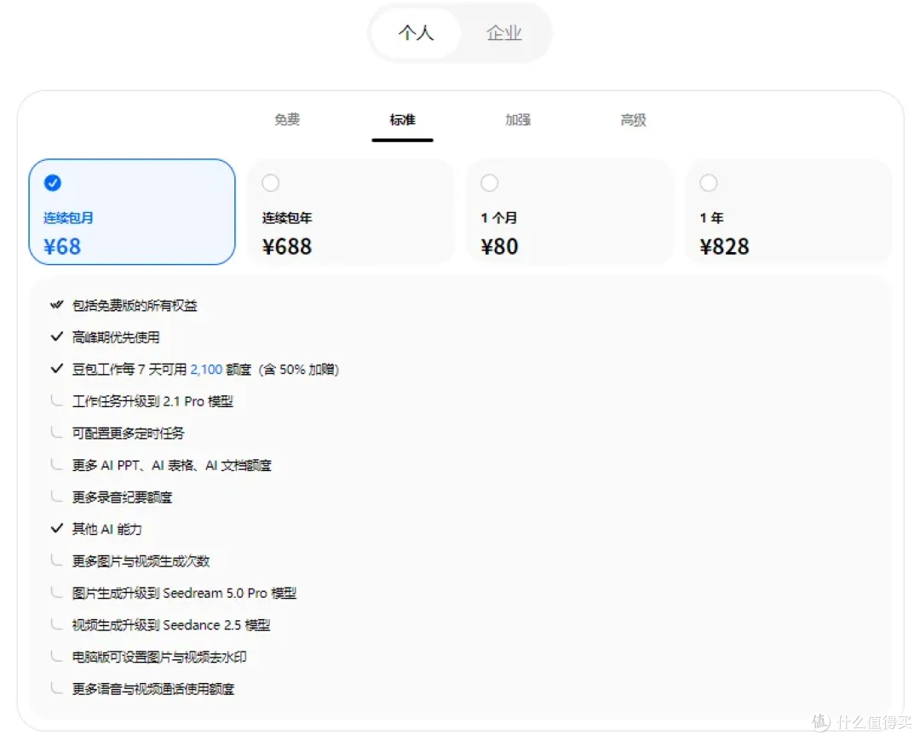The height and width of the screenshot is (741, 920).
Task: Click 更多 AI PPT、AI 表格、AI 文档额度 text
Action: (x=171, y=465)
